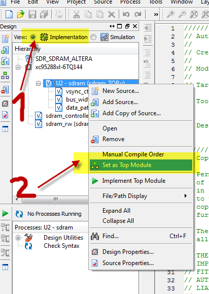Open File/Path Display submenu
209x294 pixels.
pos(141,196)
